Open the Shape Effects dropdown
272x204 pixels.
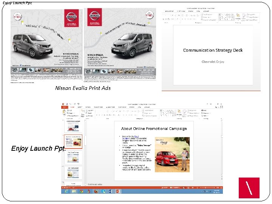tap(193, 116)
